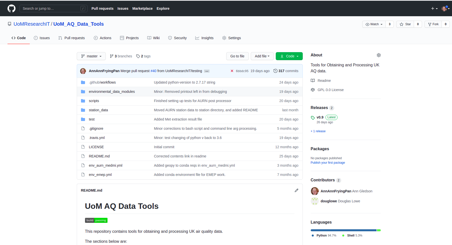Click the douglowe contributor avatar
Screen dimensions: 452x245
pos(315,201)
